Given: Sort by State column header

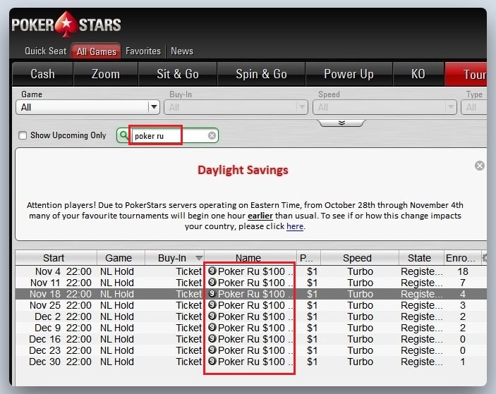Looking at the screenshot, I should [421, 258].
